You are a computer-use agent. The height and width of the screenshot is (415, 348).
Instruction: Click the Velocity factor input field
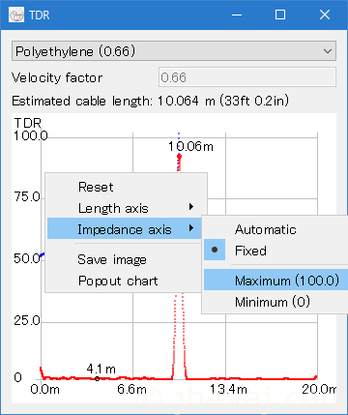(x=247, y=77)
